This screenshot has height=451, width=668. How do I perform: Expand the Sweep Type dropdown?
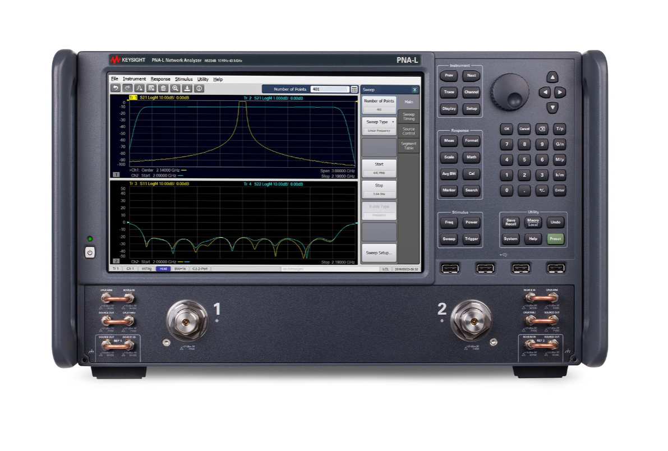379,122
